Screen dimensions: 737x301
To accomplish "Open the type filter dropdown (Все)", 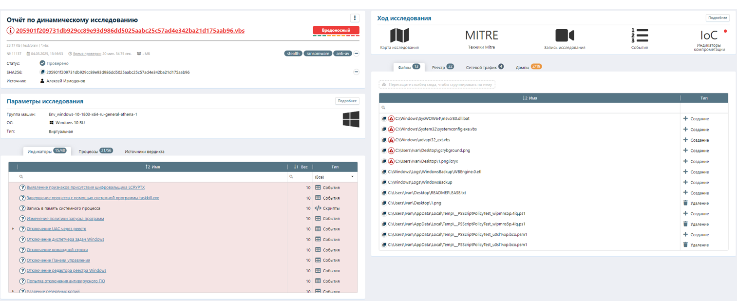I will point(334,177).
